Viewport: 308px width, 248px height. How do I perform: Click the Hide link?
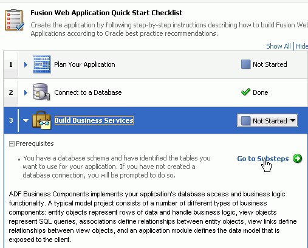click(x=302, y=46)
